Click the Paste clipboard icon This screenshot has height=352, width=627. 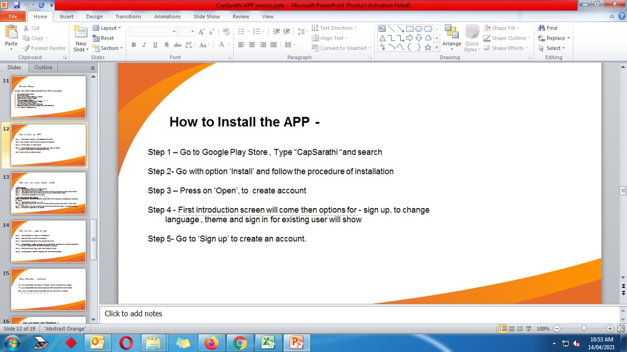[x=11, y=32]
